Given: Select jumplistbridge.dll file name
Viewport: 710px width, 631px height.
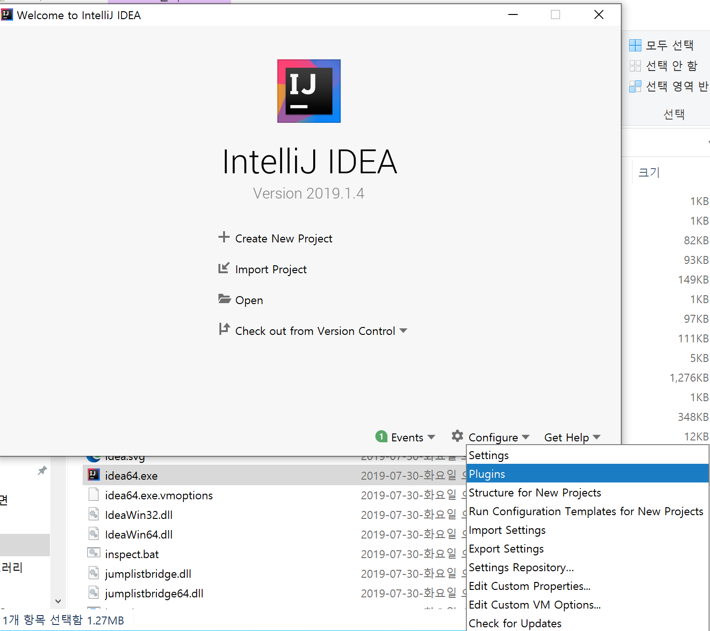Looking at the screenshot, I should pos(148,574).
